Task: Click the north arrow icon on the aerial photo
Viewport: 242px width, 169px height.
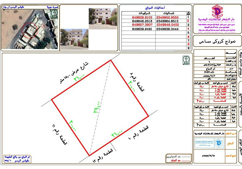Action: point(54,13)
